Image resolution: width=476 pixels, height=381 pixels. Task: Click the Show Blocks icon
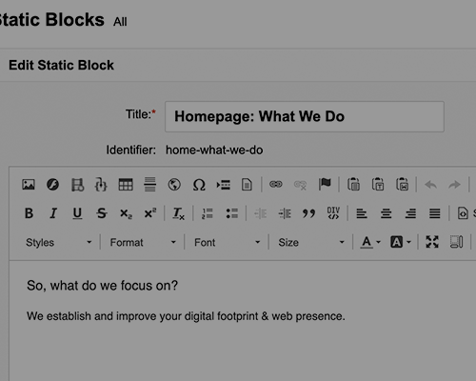click(x=456, y=242)
